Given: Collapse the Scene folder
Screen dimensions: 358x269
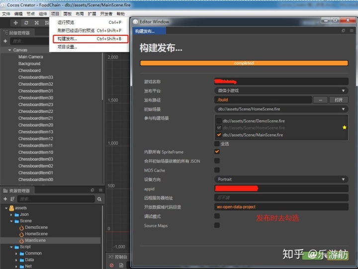Looking at the screenshot, I should pos(11,221).
